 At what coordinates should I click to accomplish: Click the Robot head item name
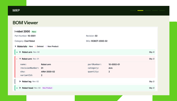[x=28, y=88]
